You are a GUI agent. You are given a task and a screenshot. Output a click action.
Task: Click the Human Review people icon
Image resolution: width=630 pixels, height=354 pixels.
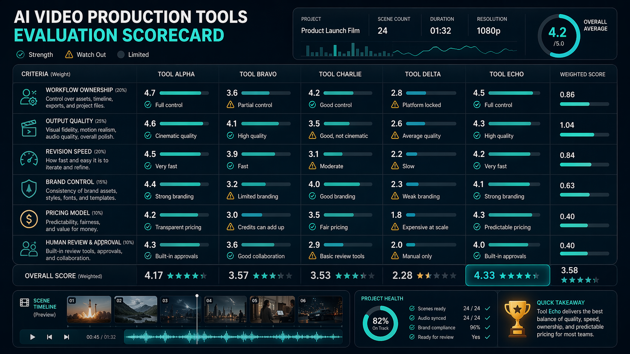click(x=29, y=249)
